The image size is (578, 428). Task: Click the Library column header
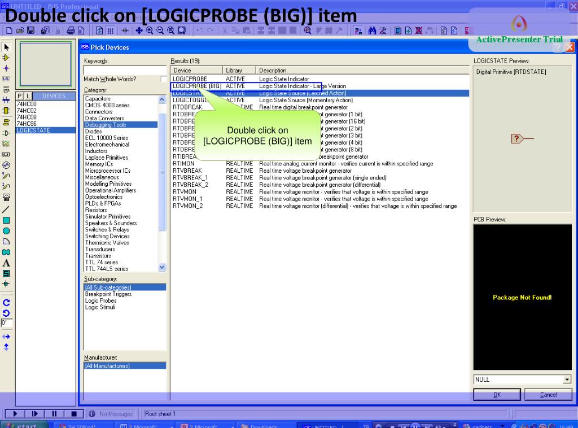pos(239,70)
